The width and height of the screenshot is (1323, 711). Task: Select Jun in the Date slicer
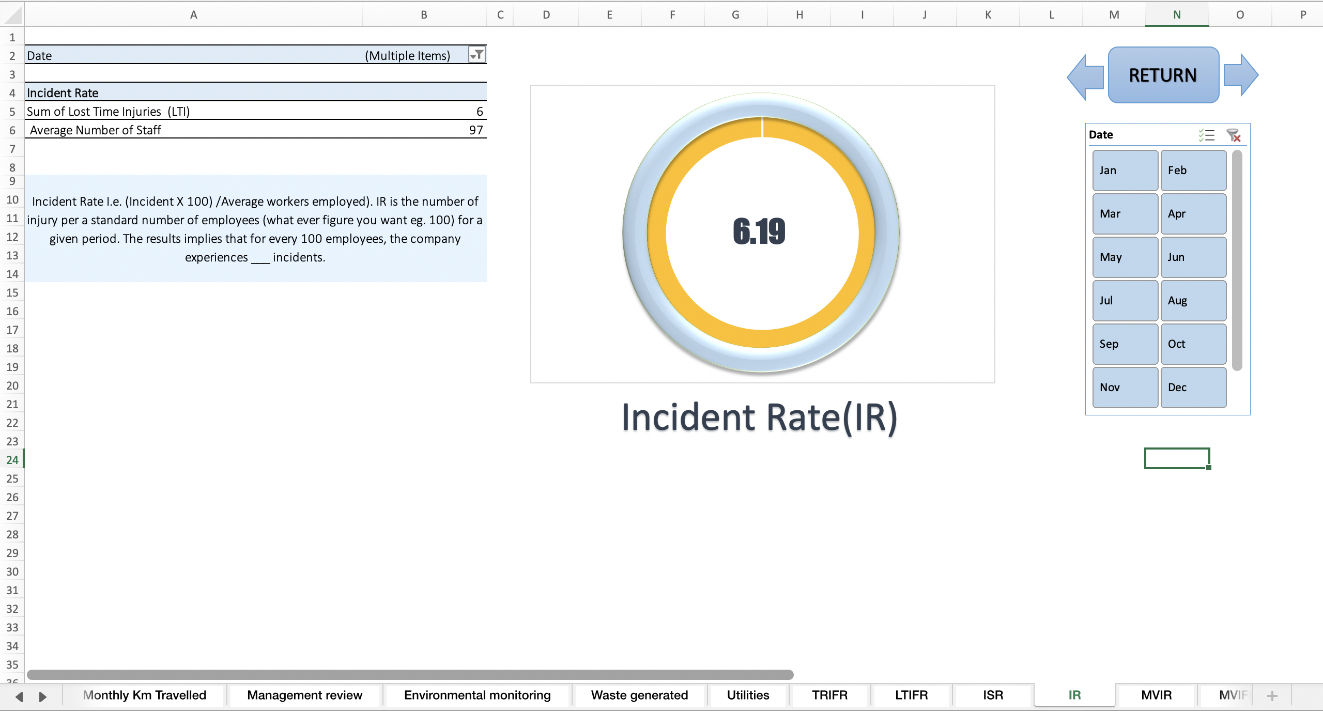(1193, 257)
